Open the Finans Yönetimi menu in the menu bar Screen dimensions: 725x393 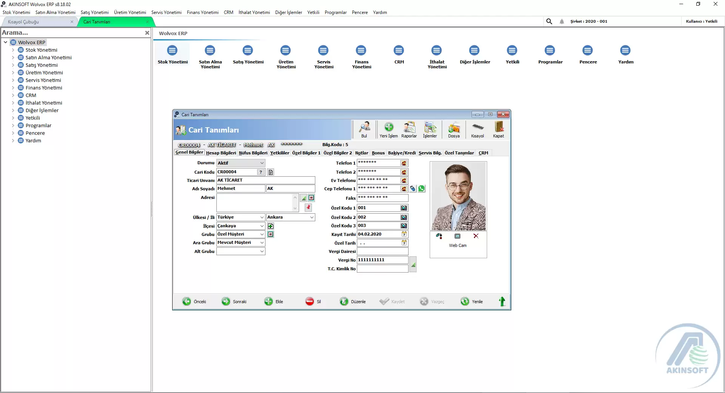[x=202, y=12]
